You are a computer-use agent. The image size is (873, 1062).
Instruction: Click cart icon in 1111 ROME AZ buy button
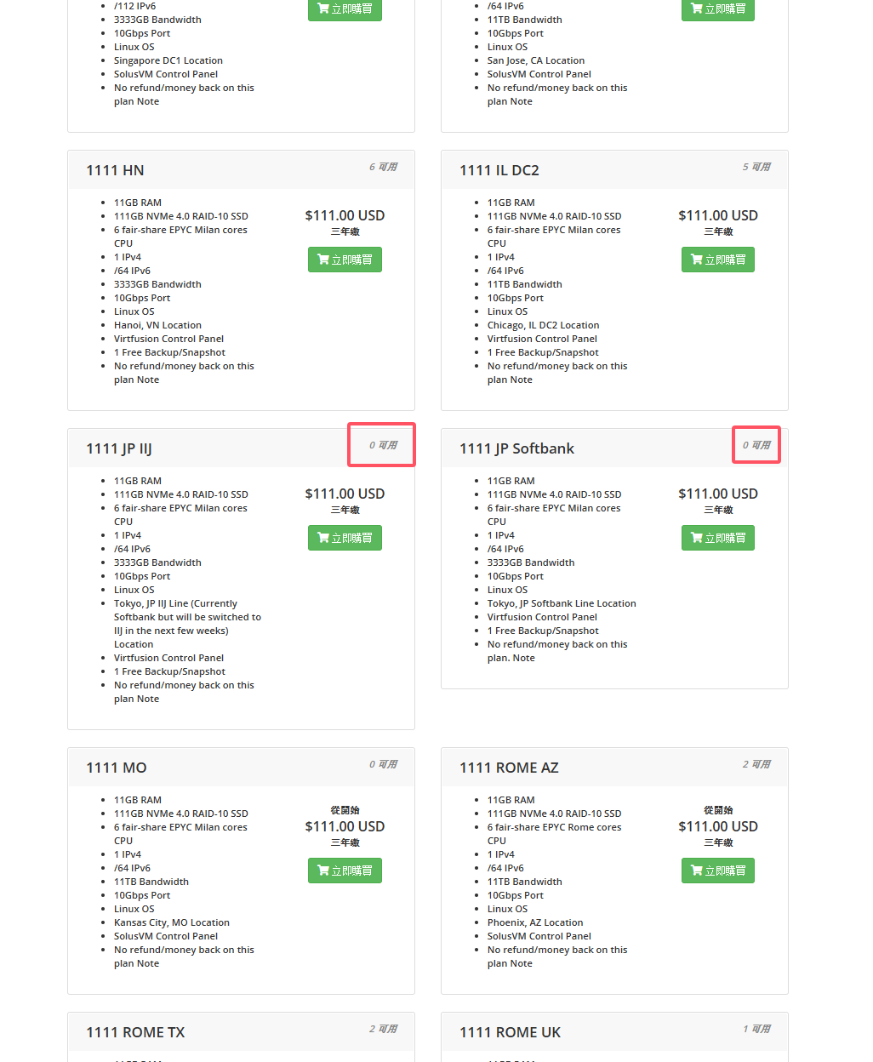point(697,871)
